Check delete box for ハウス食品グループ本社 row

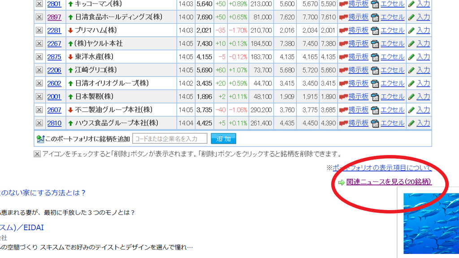pyautogui.click(x=39, y=123)
